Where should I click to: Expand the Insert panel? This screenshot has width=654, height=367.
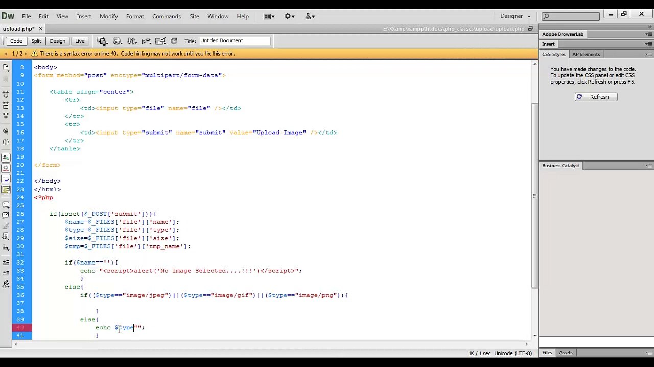[548, 44]
